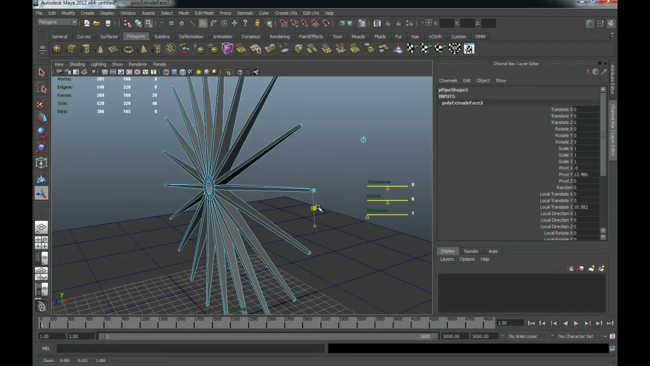Open the Render layer tab
The image size is (650, 366).
471,251
